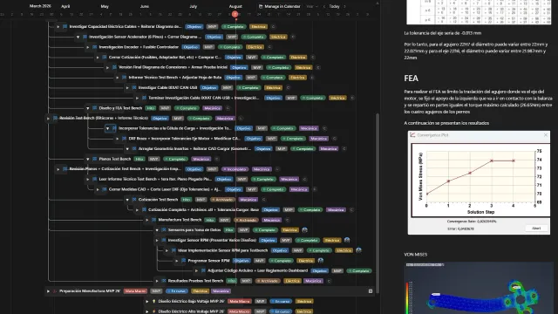Open Programar Sensor RPM title

(x=208, y=261)
